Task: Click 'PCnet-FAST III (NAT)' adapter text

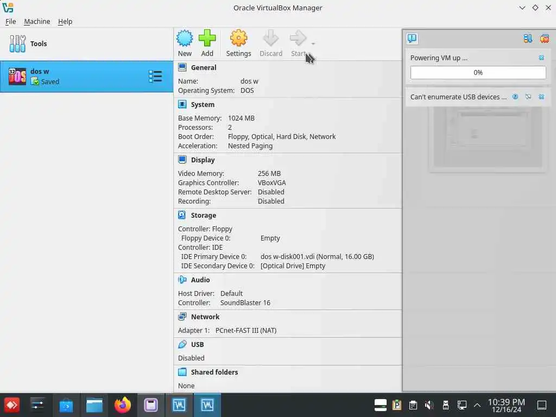Action: point(246,330)
